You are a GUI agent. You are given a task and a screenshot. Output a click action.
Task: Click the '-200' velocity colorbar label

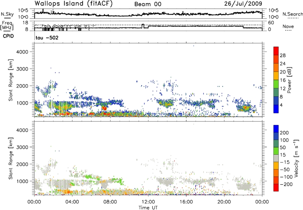pos(286,184)
